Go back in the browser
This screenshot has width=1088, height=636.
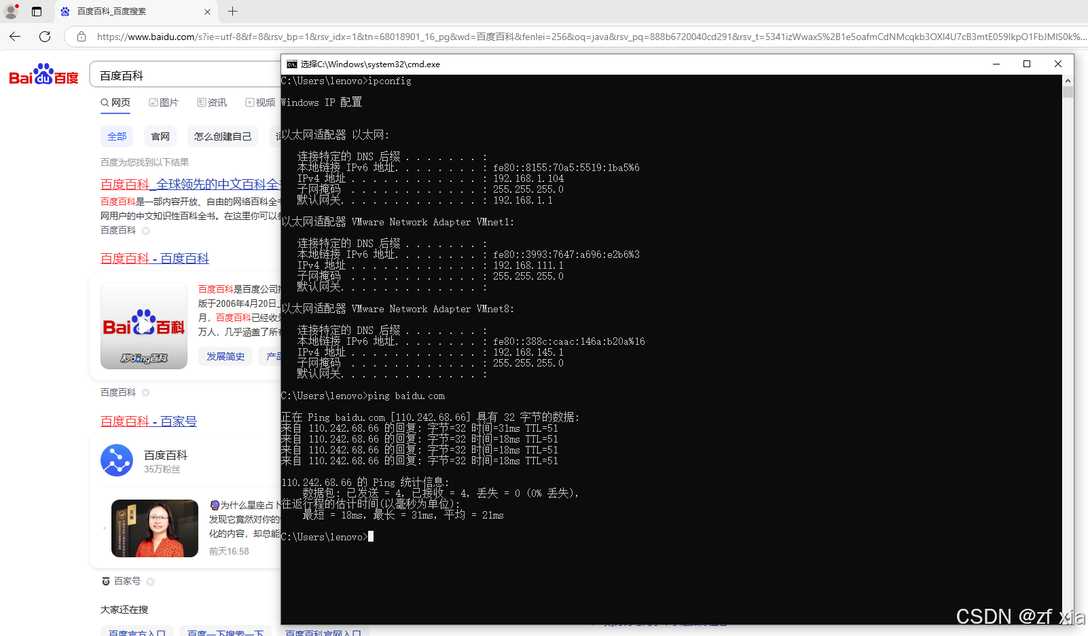click(15, 37)
